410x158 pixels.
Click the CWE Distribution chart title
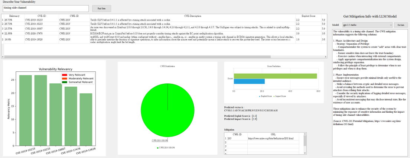tap(167, 66)
